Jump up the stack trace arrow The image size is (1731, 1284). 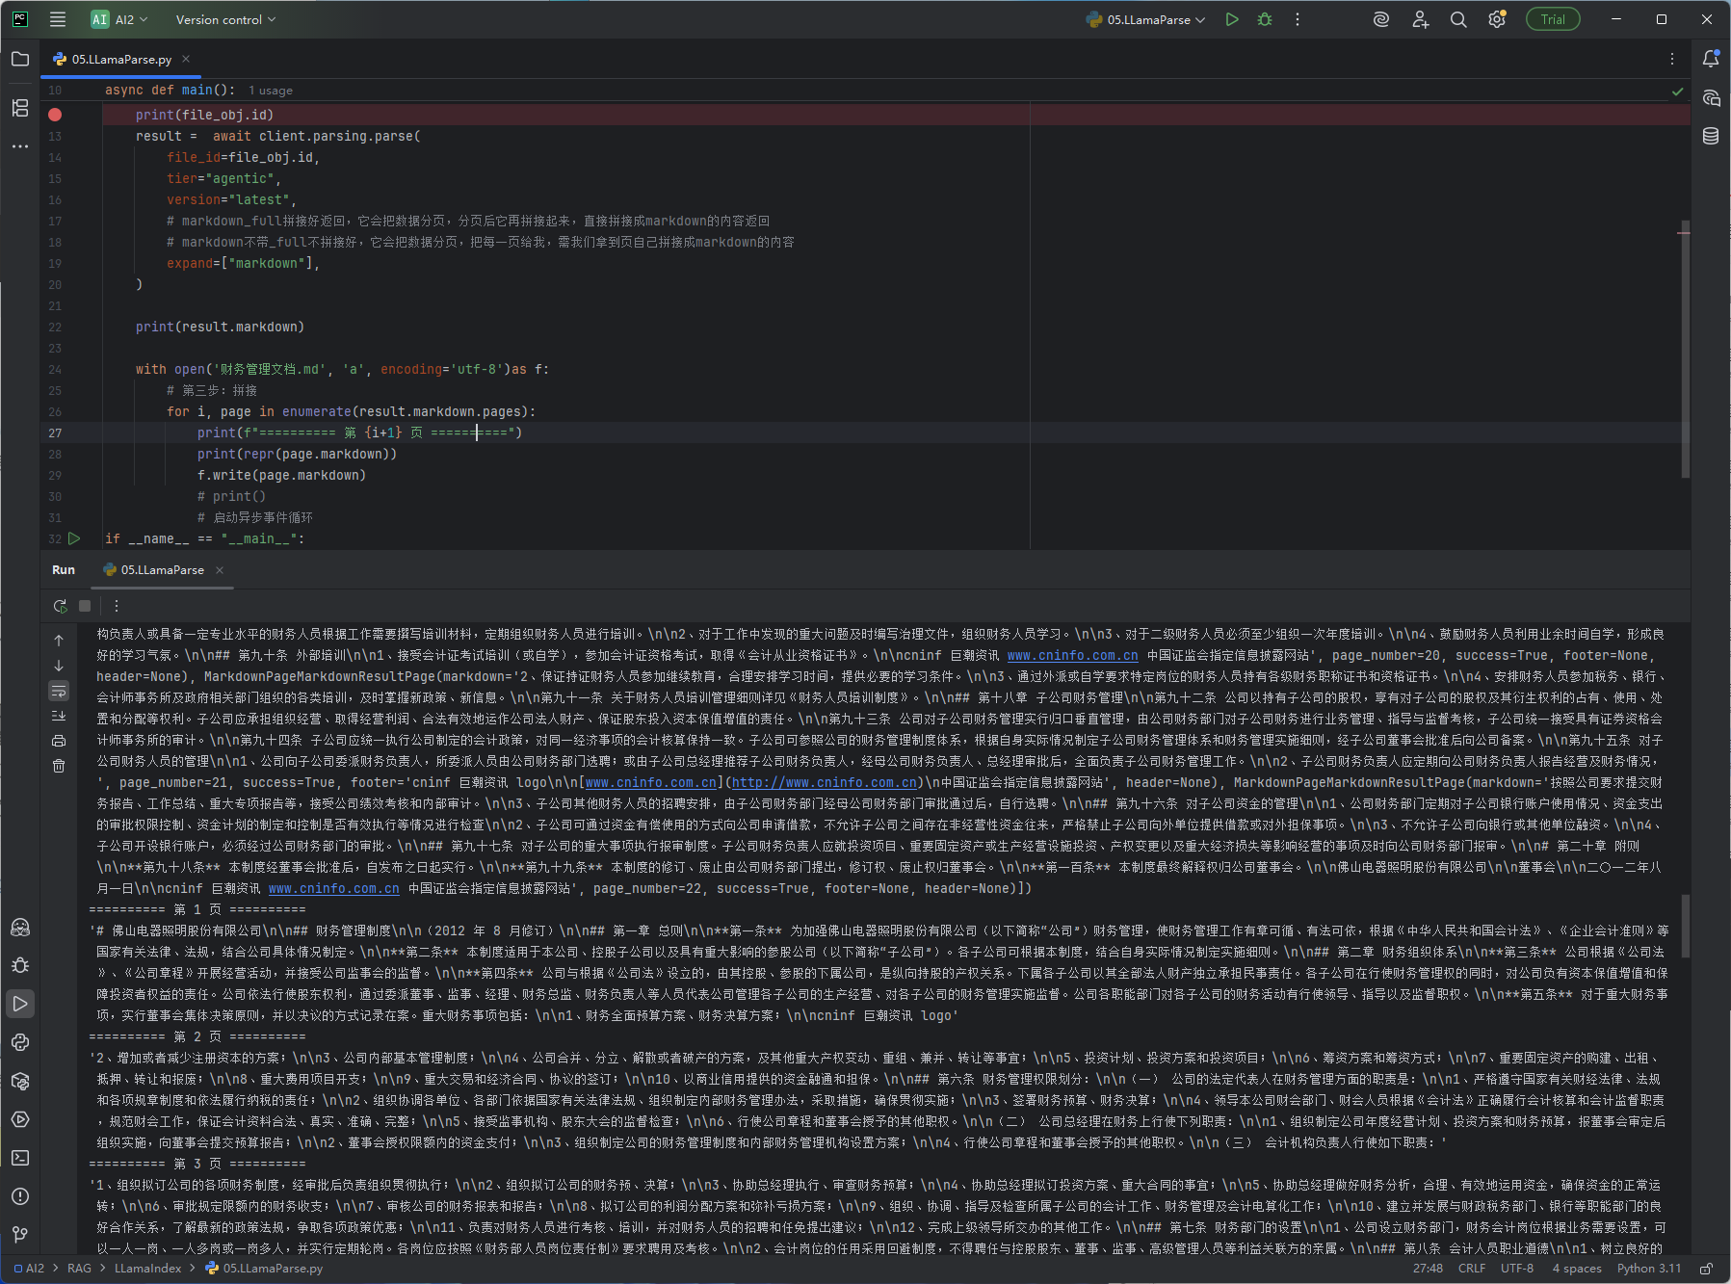point(59,641)
